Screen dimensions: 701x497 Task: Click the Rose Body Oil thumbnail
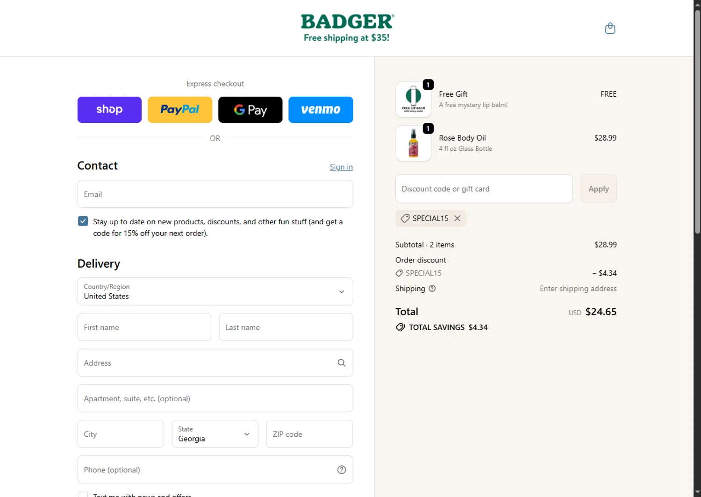pyautogui.click(x=413, y=143)
